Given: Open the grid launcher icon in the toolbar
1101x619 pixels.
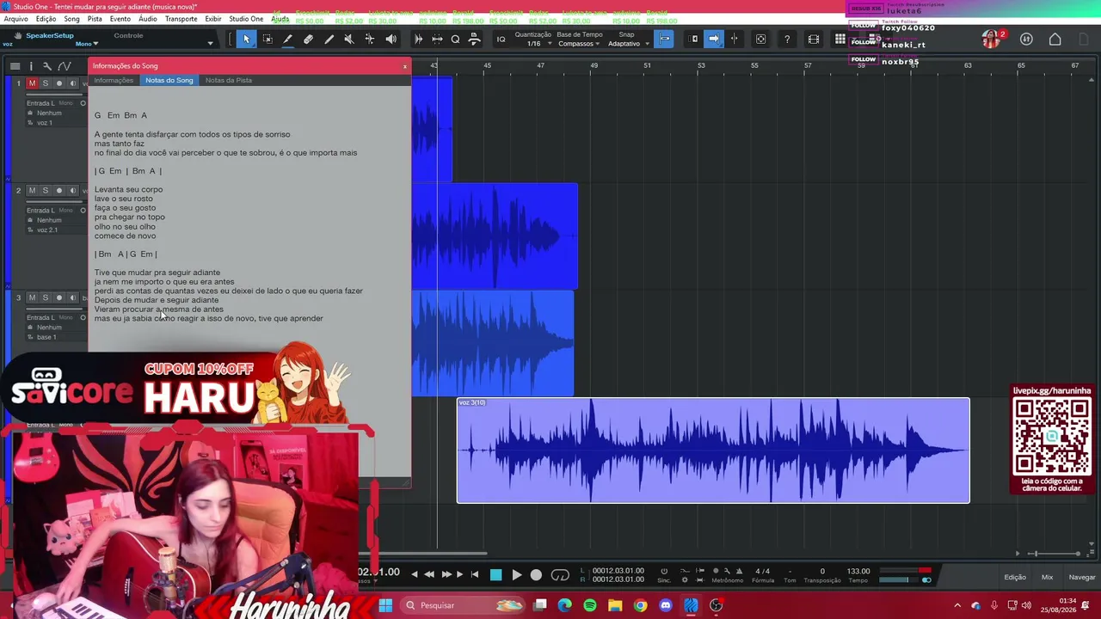Looking at the screenshot, I should [x=840, y=39].
